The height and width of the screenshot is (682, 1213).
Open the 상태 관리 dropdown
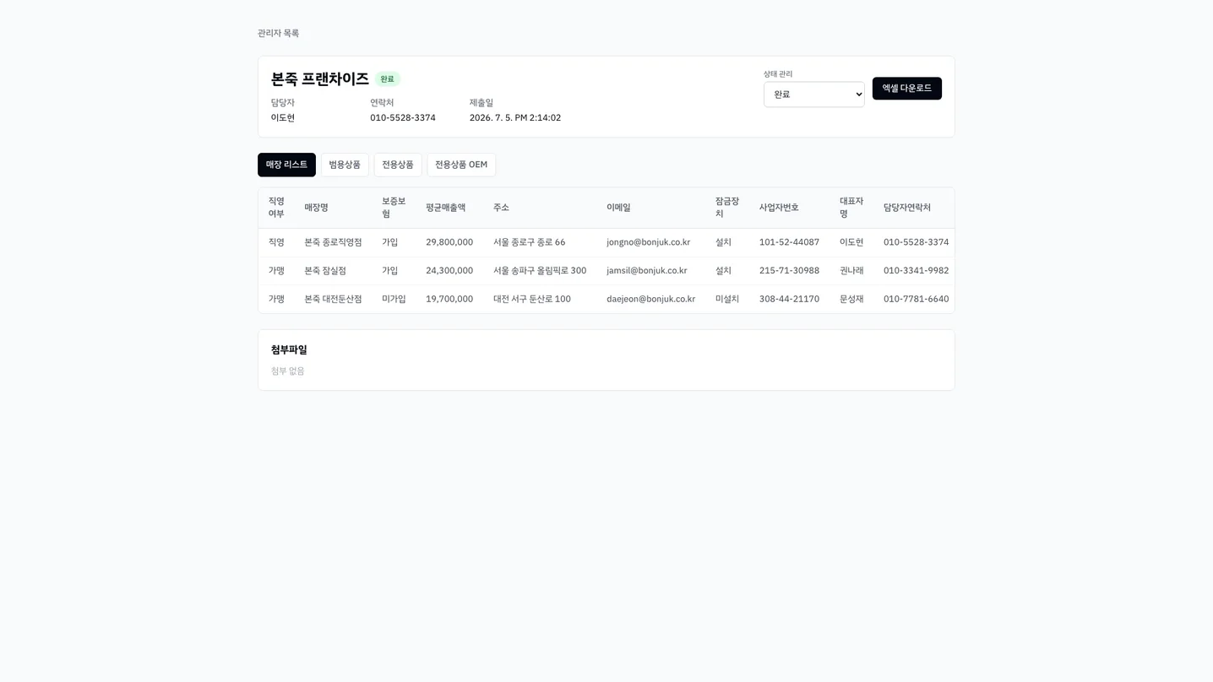pos(814,95)
